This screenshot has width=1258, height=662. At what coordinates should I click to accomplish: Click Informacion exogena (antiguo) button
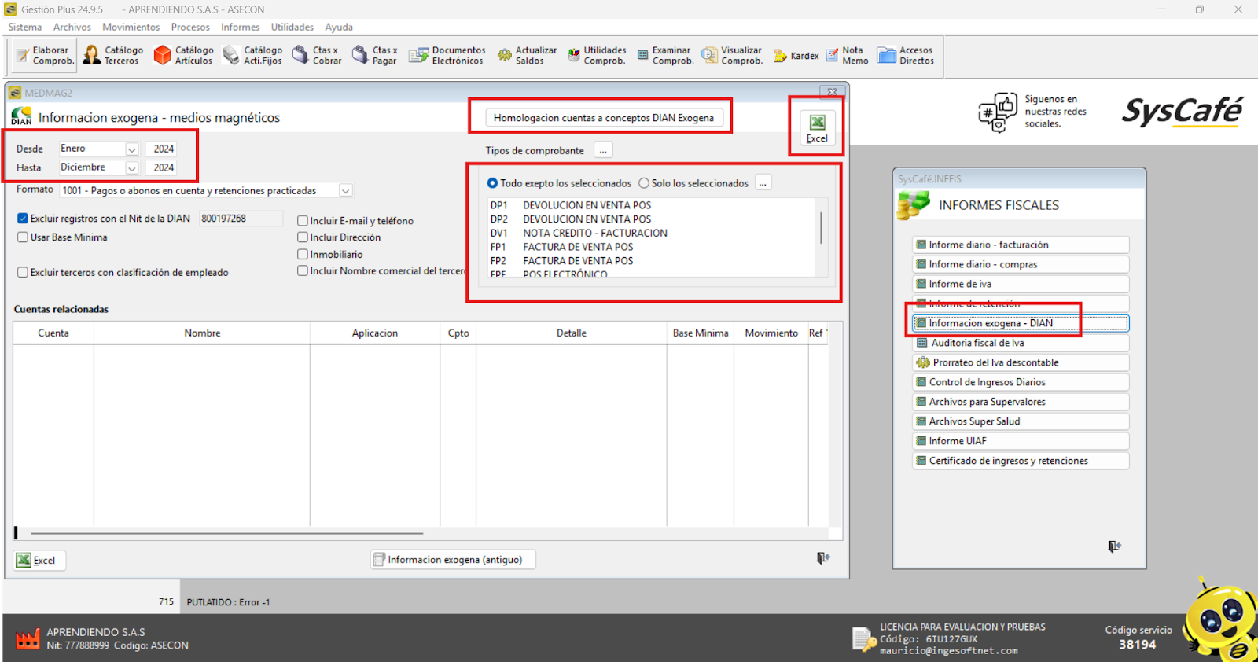click(453, 560)
